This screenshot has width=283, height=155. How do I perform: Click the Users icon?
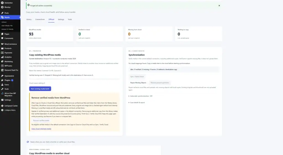tap(2, 84)
